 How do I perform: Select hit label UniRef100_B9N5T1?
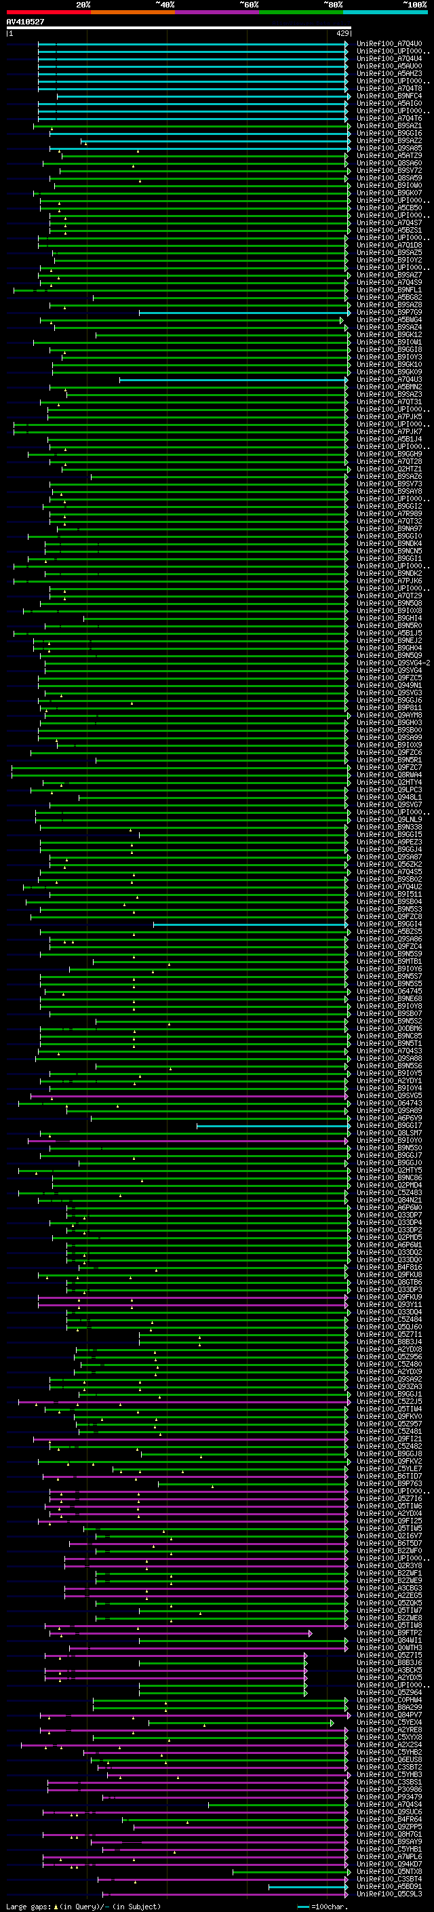[x=389, y=1044]
